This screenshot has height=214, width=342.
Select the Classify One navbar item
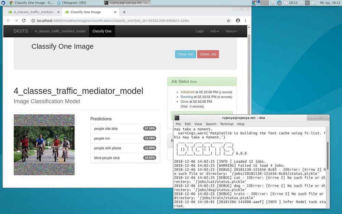click(x=102, y=31)
